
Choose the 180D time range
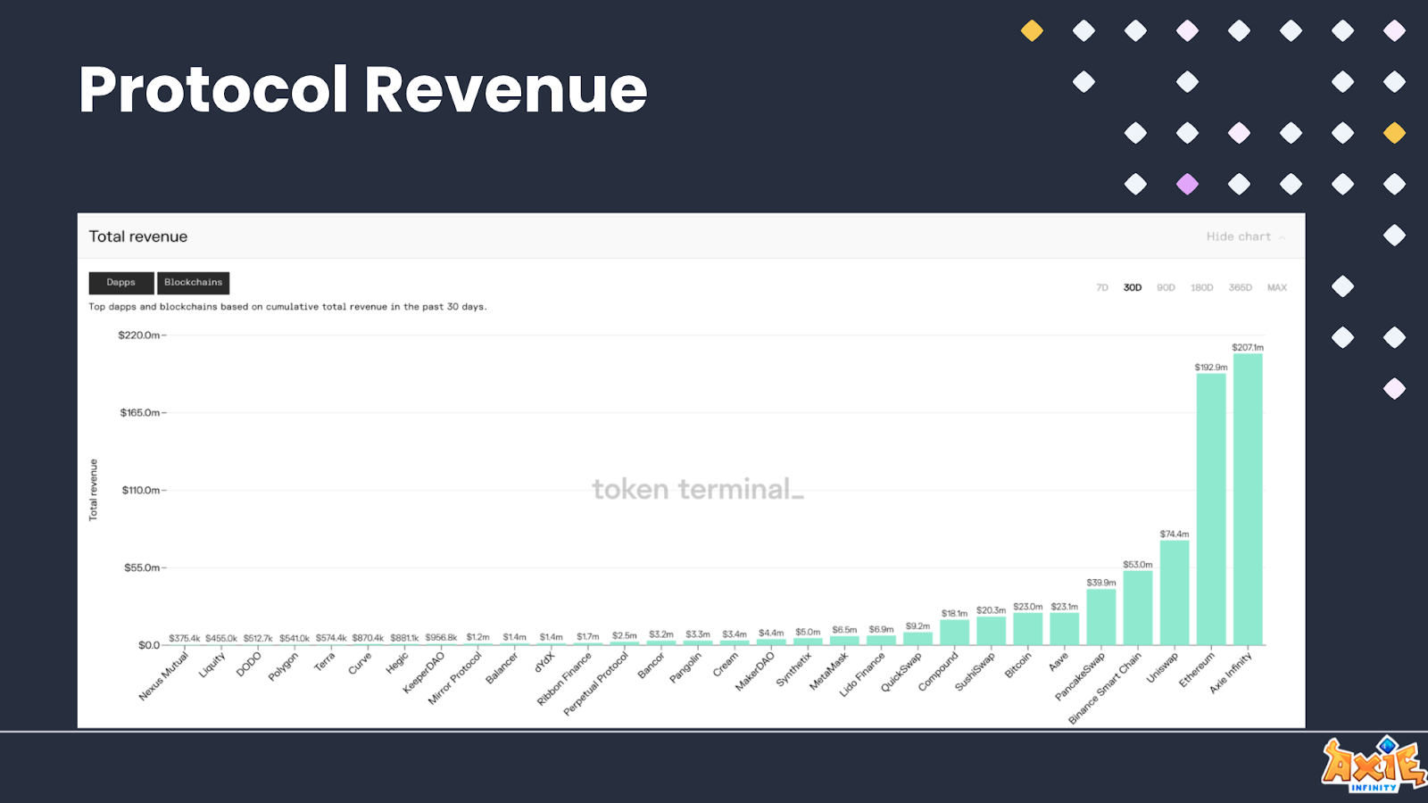tap(1202, 287)
